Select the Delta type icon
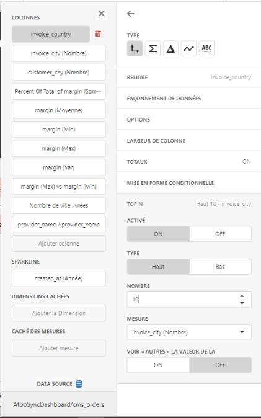This screenshot has width=261, height=418. 170,48
